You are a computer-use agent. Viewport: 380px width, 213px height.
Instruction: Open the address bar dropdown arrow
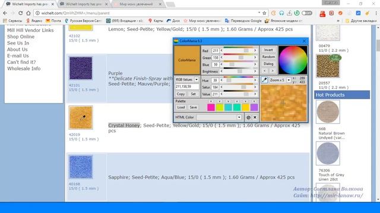259,12
